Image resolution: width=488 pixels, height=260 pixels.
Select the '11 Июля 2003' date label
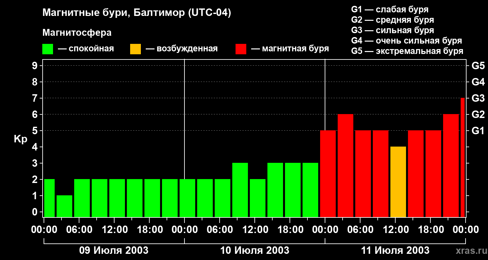coord(395,251)
